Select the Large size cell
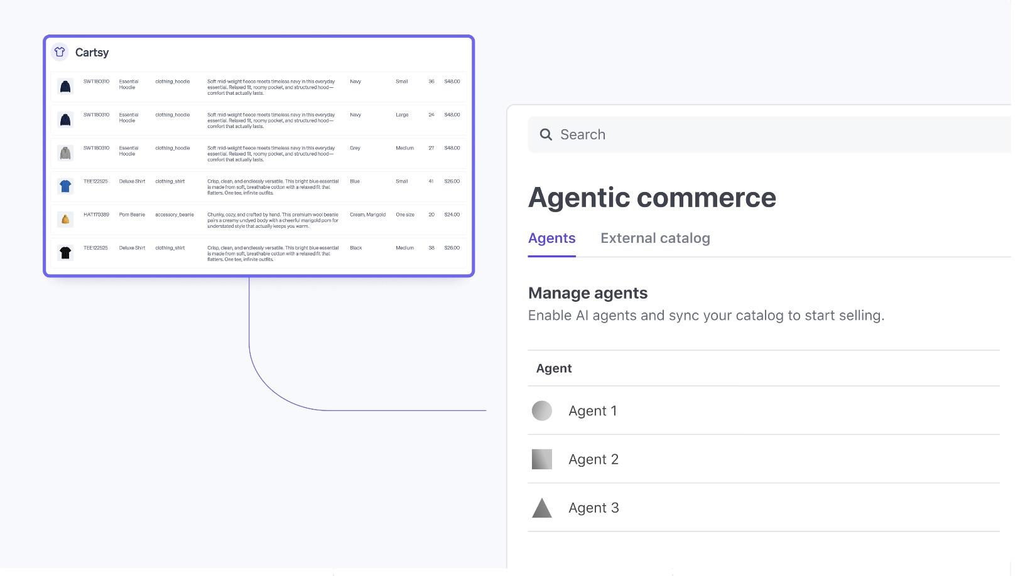This screenshot has width=1030, height=576. tap(402, 115)
